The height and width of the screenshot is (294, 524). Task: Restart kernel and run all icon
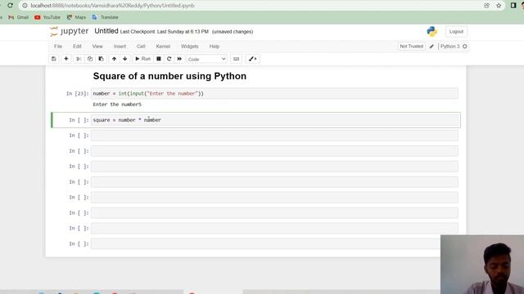(x=179, y=59)
